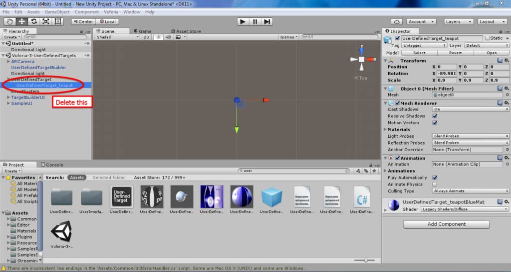Click the Mesh Renderer gear settings icon
Viewport: 511px width, 272px height.
[507, 103]
